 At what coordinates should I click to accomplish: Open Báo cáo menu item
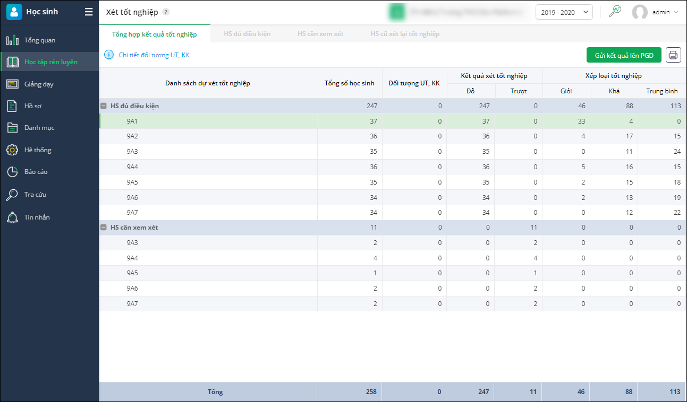49,172
